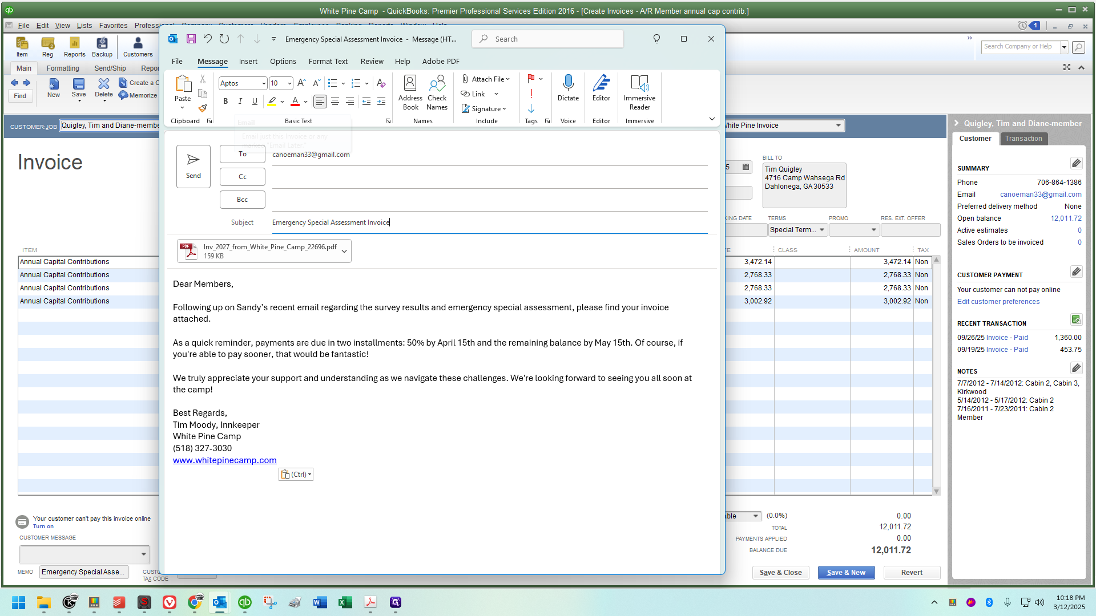
Task: Edit customer summary pencil icon
Action: pyautogui.click(x=1076, y=164)
